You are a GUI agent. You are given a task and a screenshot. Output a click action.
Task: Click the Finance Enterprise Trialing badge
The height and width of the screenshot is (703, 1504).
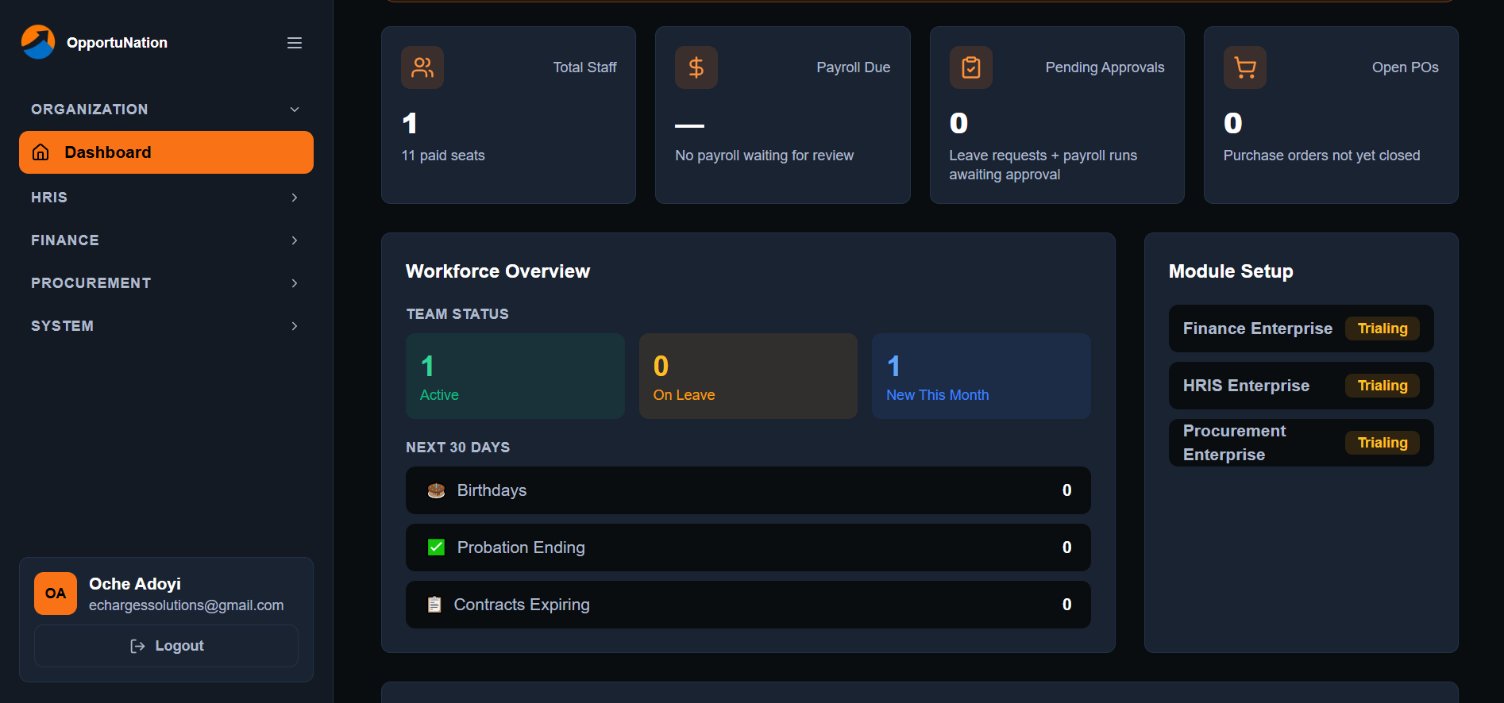tap(1383, 328)
